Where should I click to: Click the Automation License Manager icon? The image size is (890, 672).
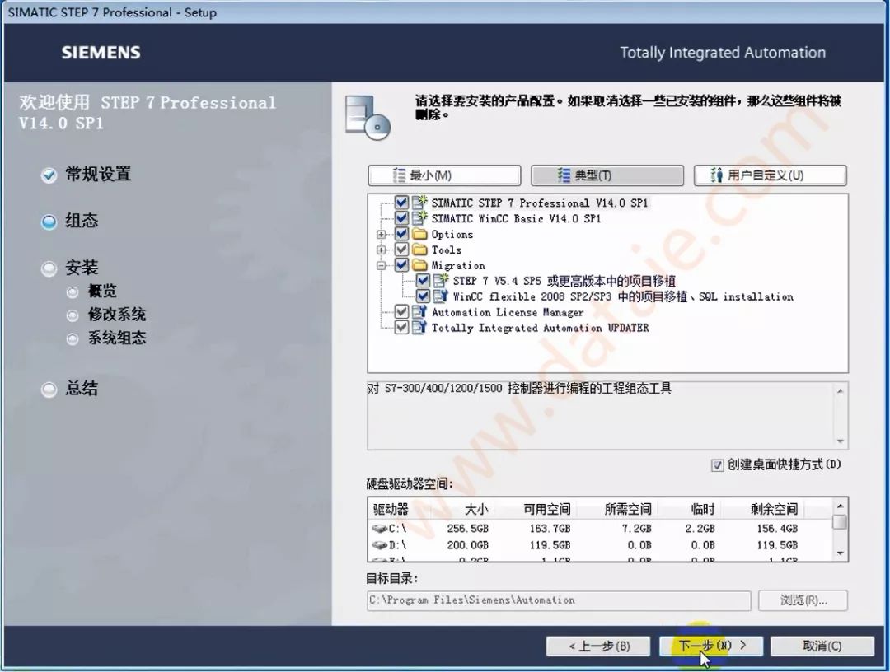(x=419, y=311)
